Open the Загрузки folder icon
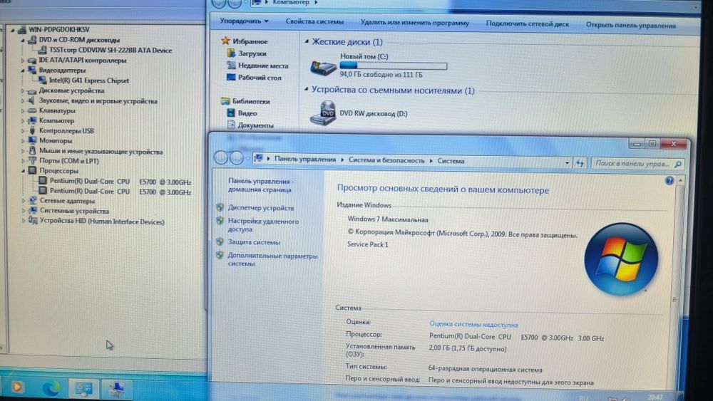713x401 pixels. point(231,53)
